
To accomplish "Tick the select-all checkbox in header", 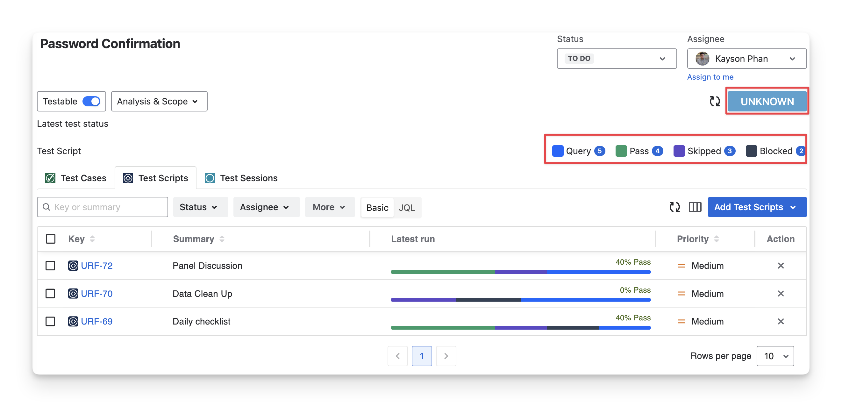I will (50, 239).
